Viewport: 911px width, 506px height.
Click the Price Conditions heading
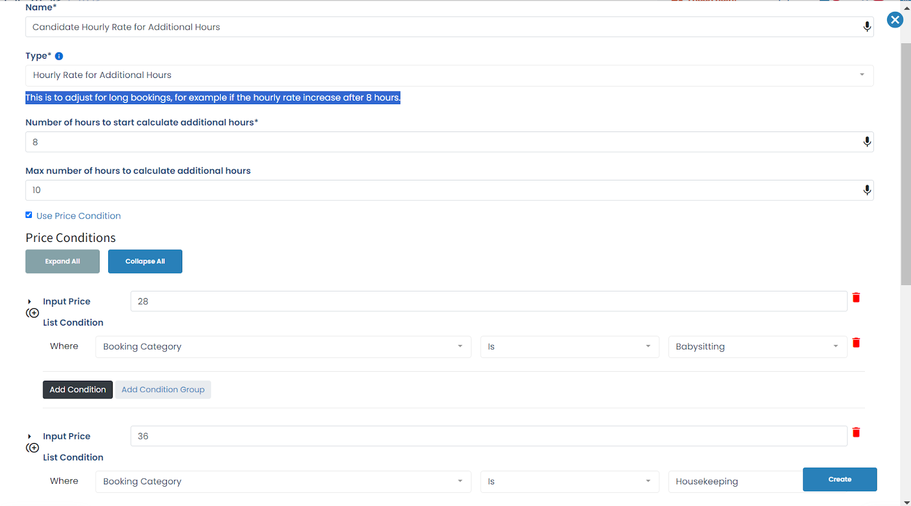click(x=71, y=238)
